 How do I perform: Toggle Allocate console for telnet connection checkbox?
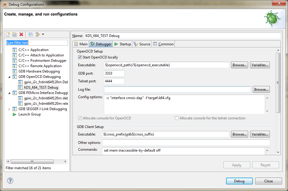point(177,118)
